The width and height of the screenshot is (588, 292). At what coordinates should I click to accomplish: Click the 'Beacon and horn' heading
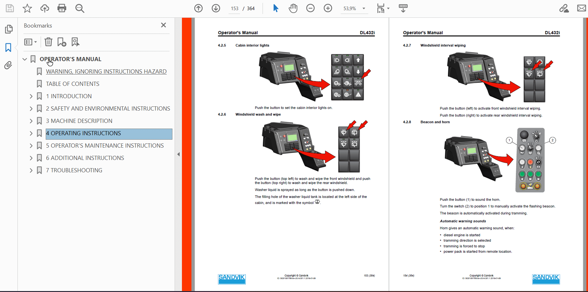[x=435, y=122]
